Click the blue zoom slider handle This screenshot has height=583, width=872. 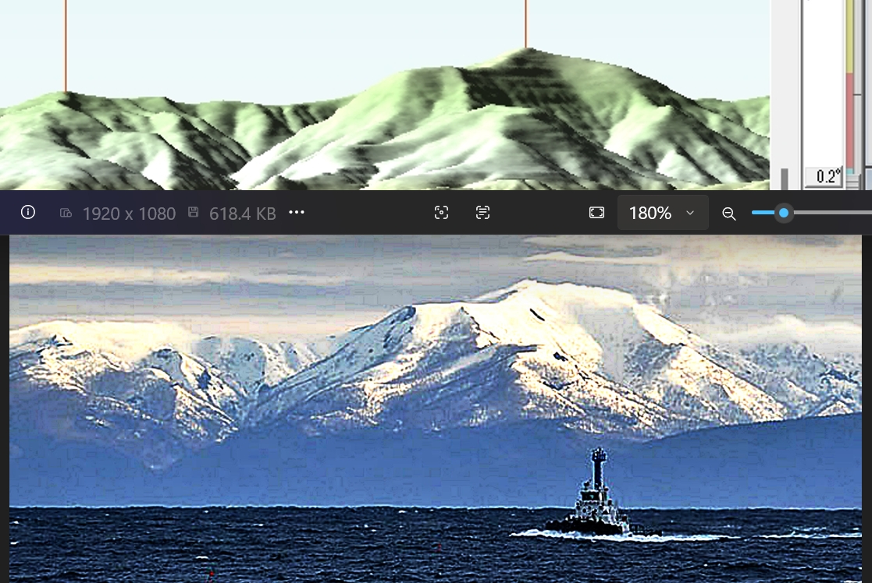[783, 213]
